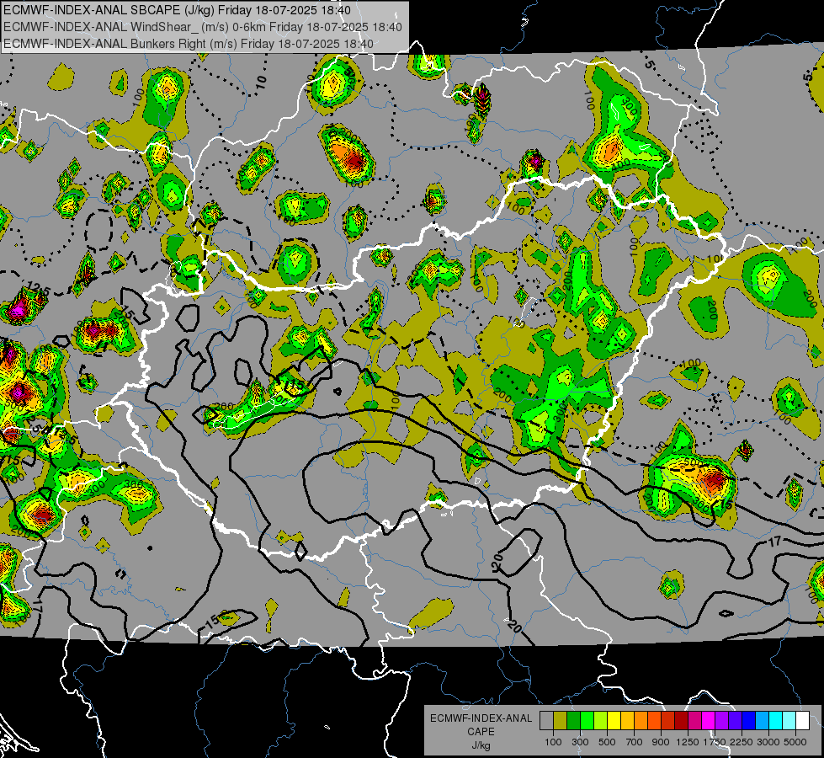Click the 100 tick label under the colorbar
The width and height of the screenshot is (824, 758).
point(553,742)
